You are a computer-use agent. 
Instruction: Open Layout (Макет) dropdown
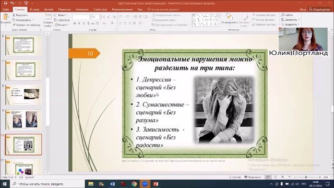point(61,15)
